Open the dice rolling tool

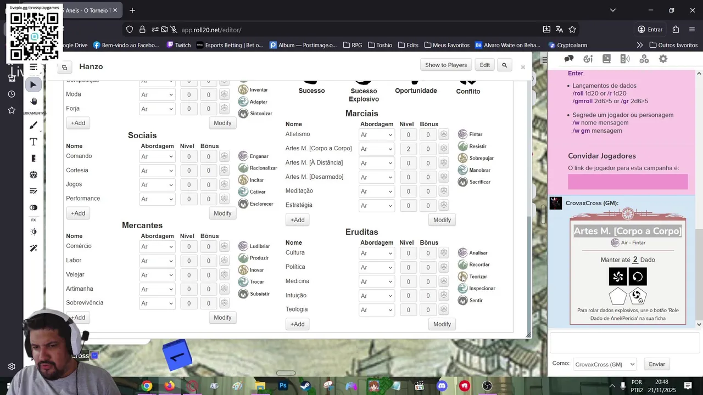(34, 175)
